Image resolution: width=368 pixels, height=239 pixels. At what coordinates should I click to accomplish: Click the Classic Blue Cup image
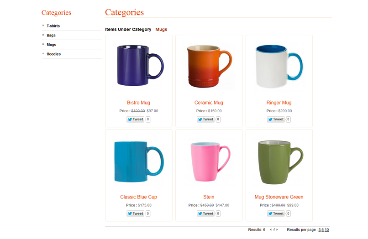point(138,161)
